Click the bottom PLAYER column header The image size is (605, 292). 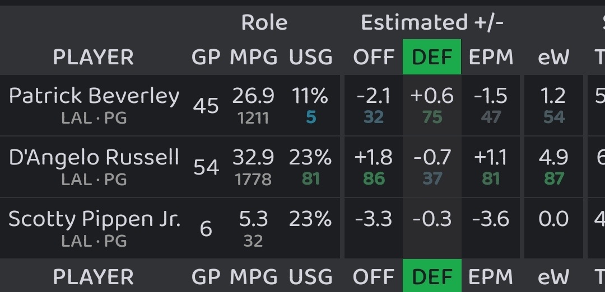tap(94, 277)
